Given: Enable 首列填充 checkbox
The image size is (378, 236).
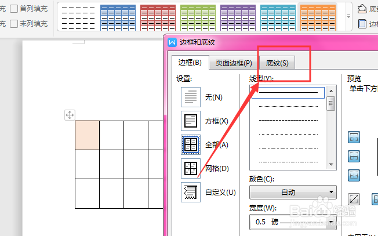Looking at the screenshot, I should [x=14, y=9].
